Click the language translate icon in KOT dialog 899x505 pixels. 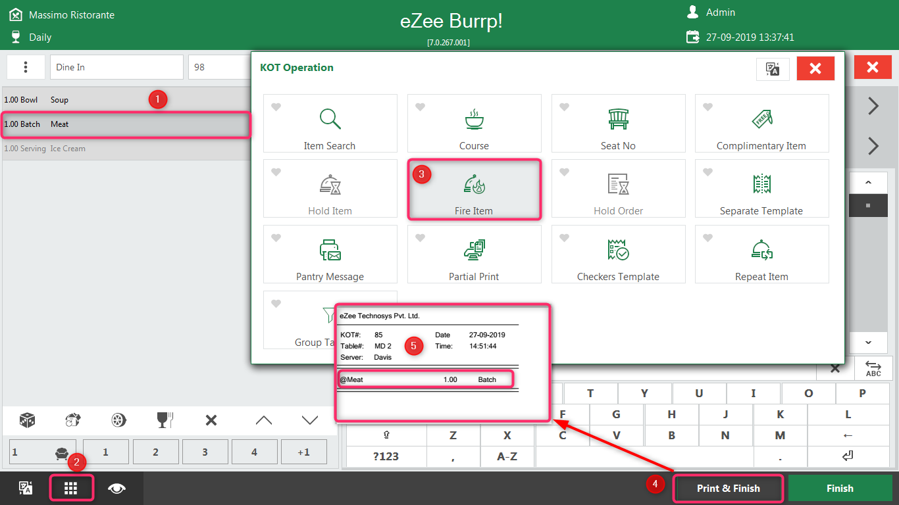tap(773, 68)
